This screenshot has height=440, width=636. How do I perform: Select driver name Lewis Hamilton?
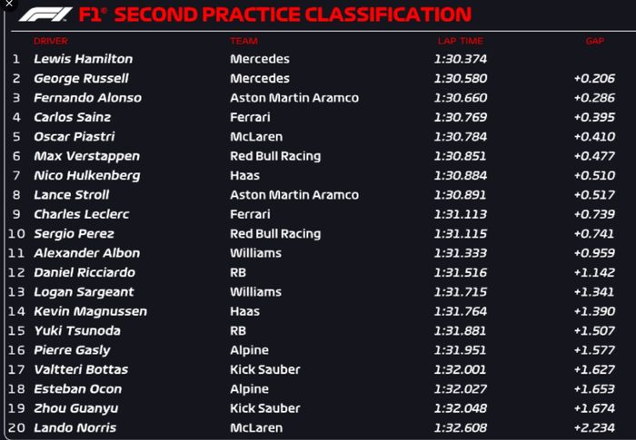click(x=83, y=59)
